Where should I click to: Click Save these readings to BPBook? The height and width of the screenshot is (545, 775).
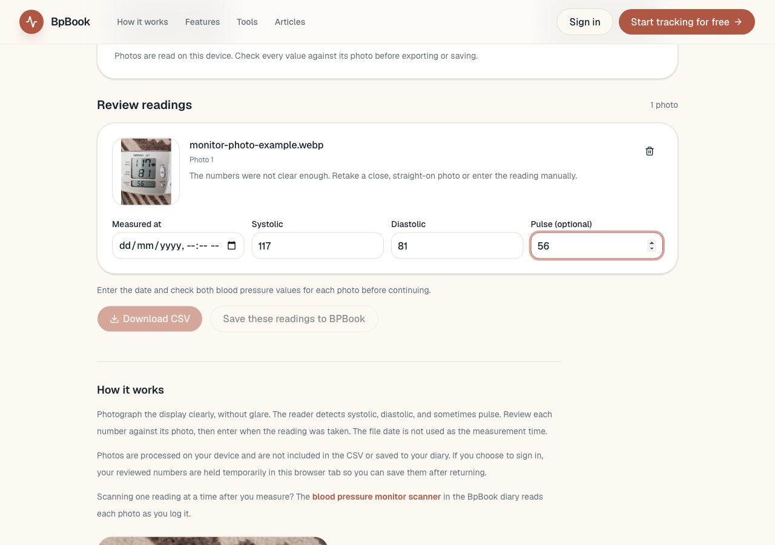pos(294,319)
